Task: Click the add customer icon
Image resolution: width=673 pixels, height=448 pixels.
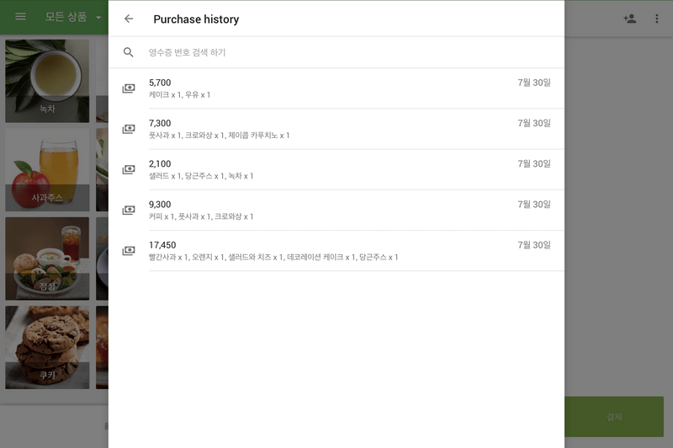Action: coord(629,19)
